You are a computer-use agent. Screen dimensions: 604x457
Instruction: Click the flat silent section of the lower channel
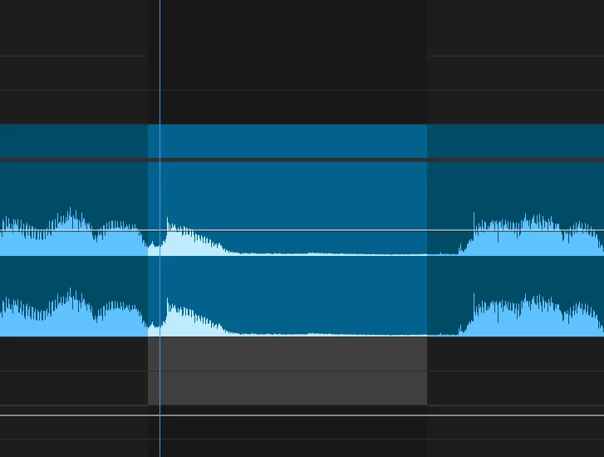339,334
